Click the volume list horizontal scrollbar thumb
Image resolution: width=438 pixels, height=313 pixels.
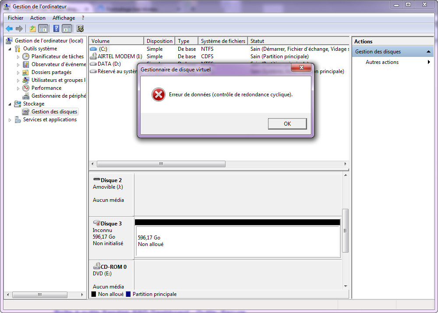pos(161,164)
